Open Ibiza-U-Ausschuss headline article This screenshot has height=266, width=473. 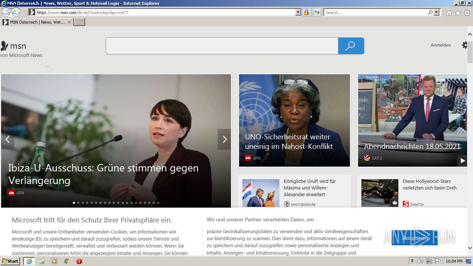click(x=103, y=174)
